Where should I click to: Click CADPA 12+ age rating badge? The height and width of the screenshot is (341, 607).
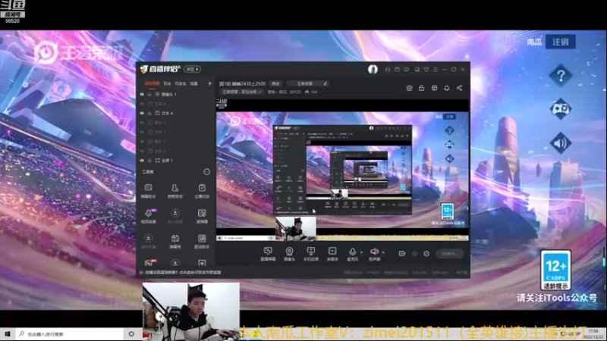pos(555,270)
